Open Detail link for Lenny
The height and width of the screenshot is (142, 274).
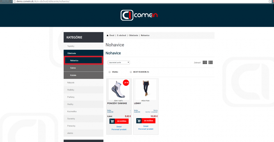click(x=146, y=126)
